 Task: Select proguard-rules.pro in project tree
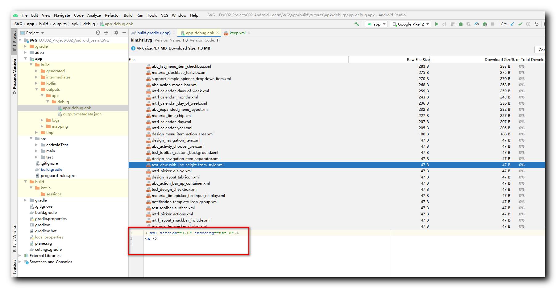[58, 176]
